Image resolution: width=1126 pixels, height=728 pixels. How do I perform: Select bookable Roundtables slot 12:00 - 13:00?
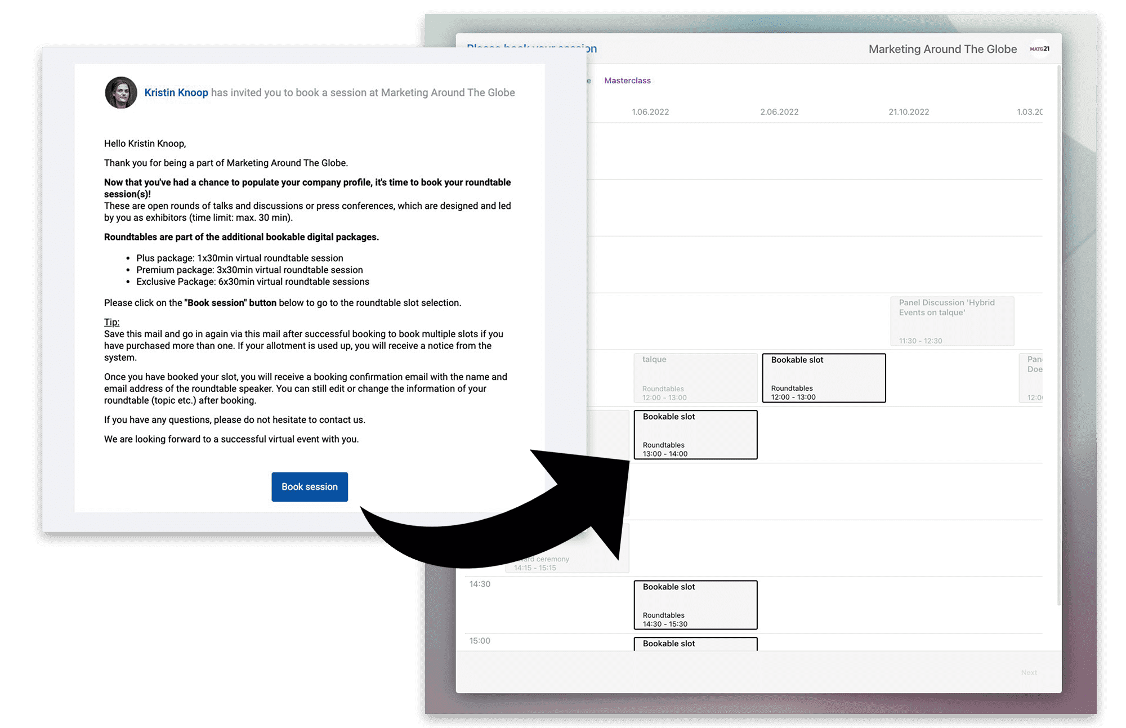(824, 378)
